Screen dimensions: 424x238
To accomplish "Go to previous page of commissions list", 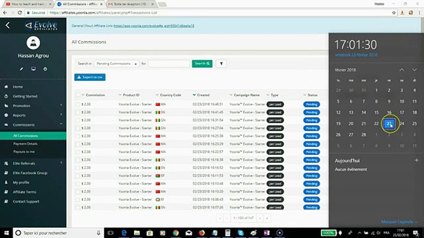I will [227, 218].
